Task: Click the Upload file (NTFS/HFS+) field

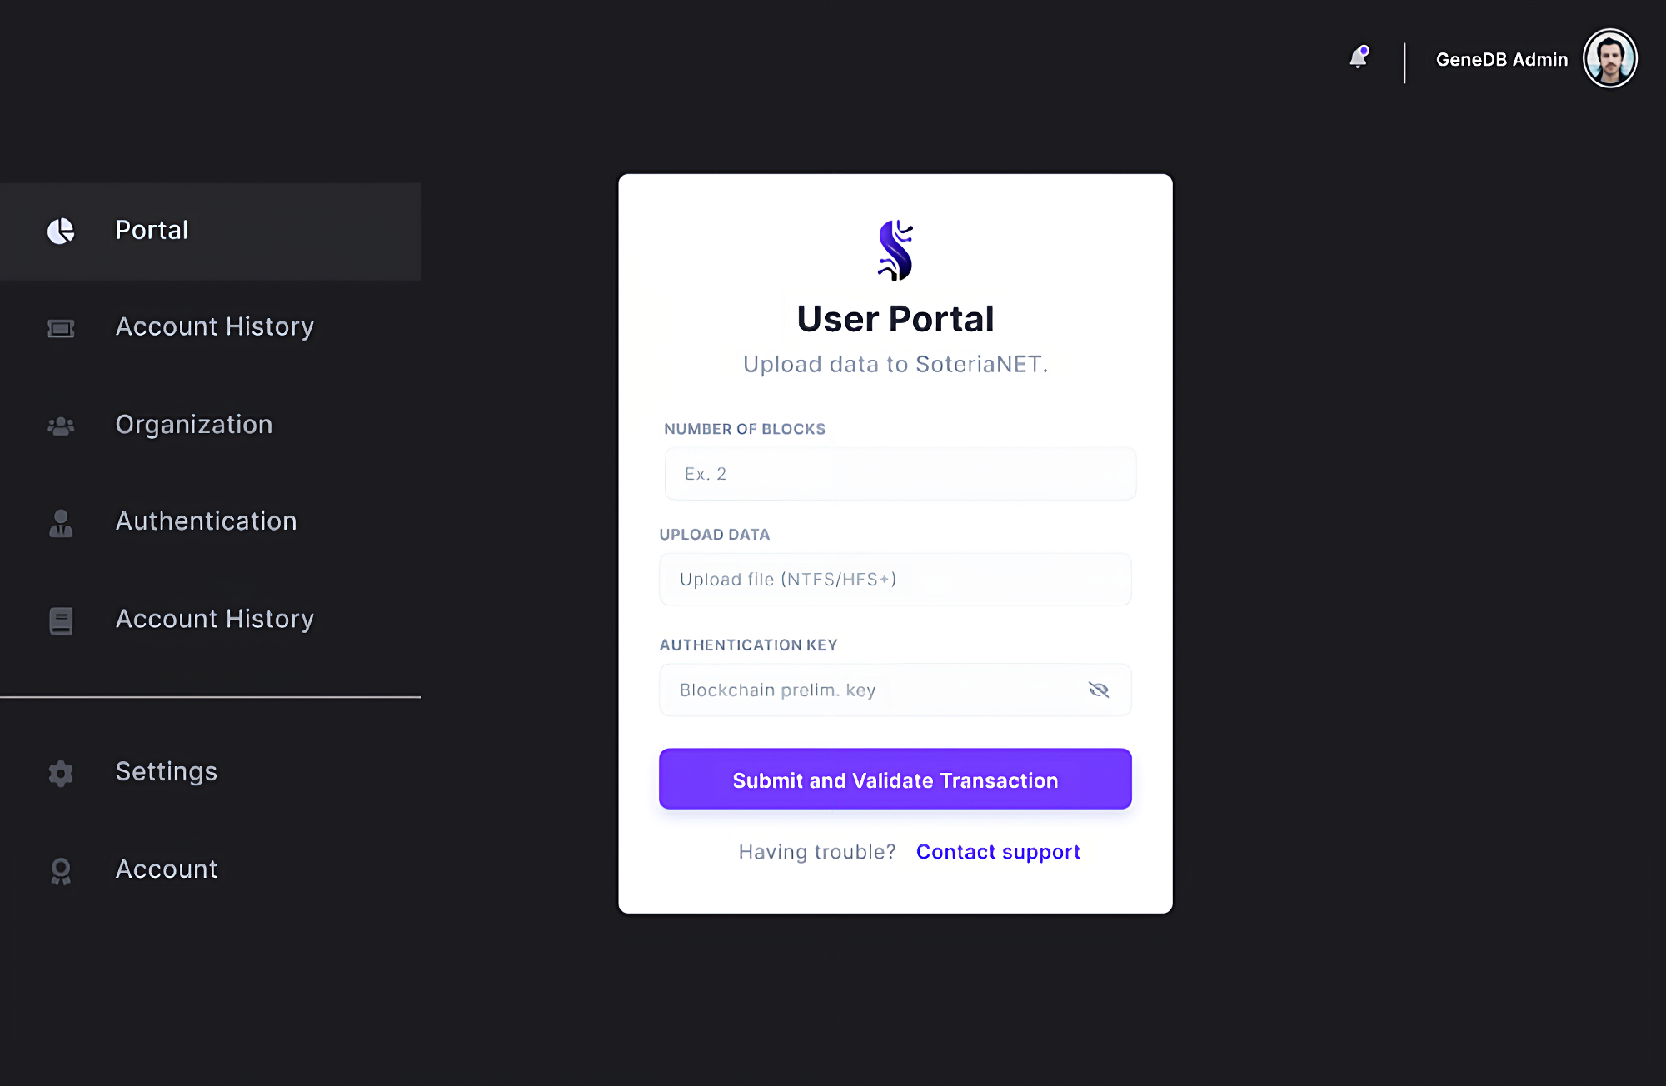Action: (895, 579)
